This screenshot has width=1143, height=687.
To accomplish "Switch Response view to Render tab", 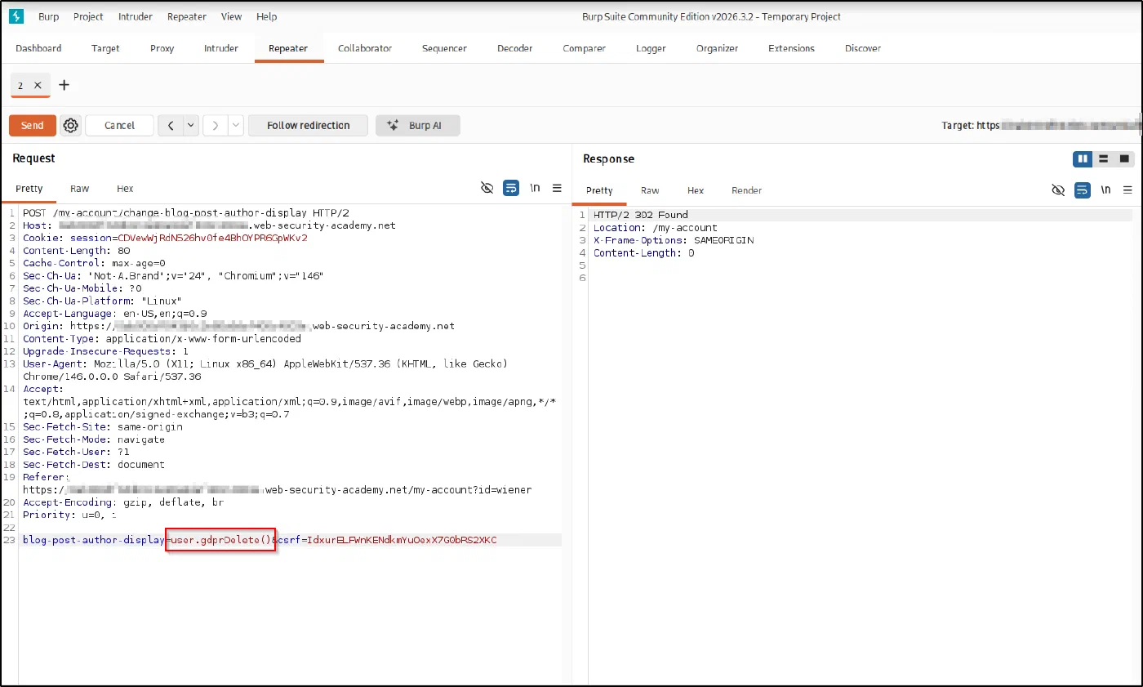I will (x=746, y=190).
